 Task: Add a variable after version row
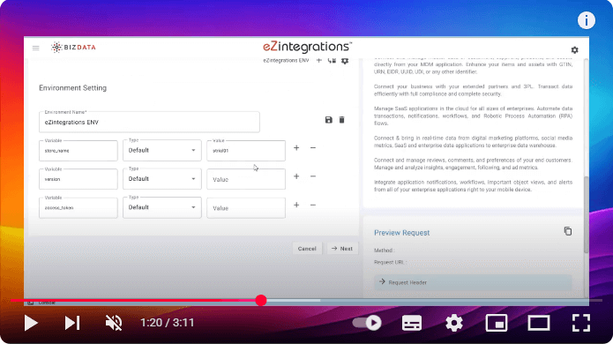(296, 176)
